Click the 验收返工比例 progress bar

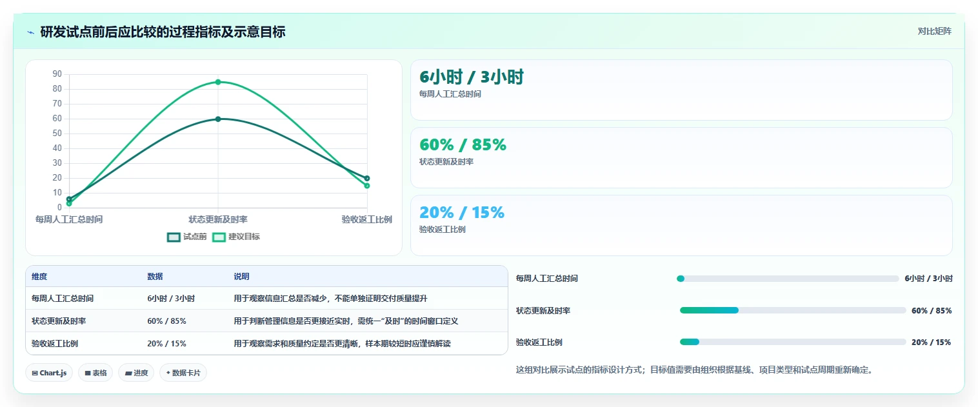tap(793, 342)
